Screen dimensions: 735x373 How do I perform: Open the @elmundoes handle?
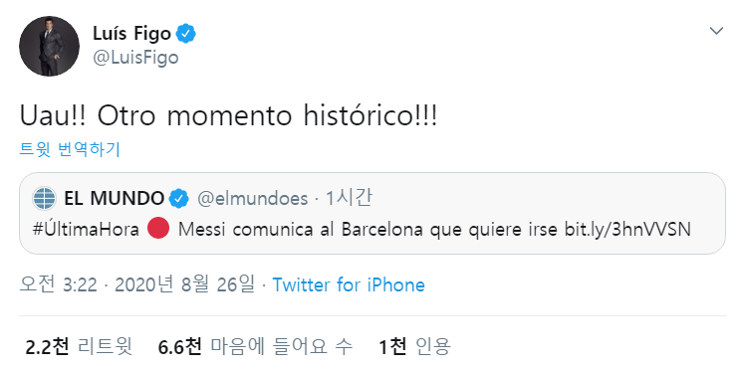(253, 198)
